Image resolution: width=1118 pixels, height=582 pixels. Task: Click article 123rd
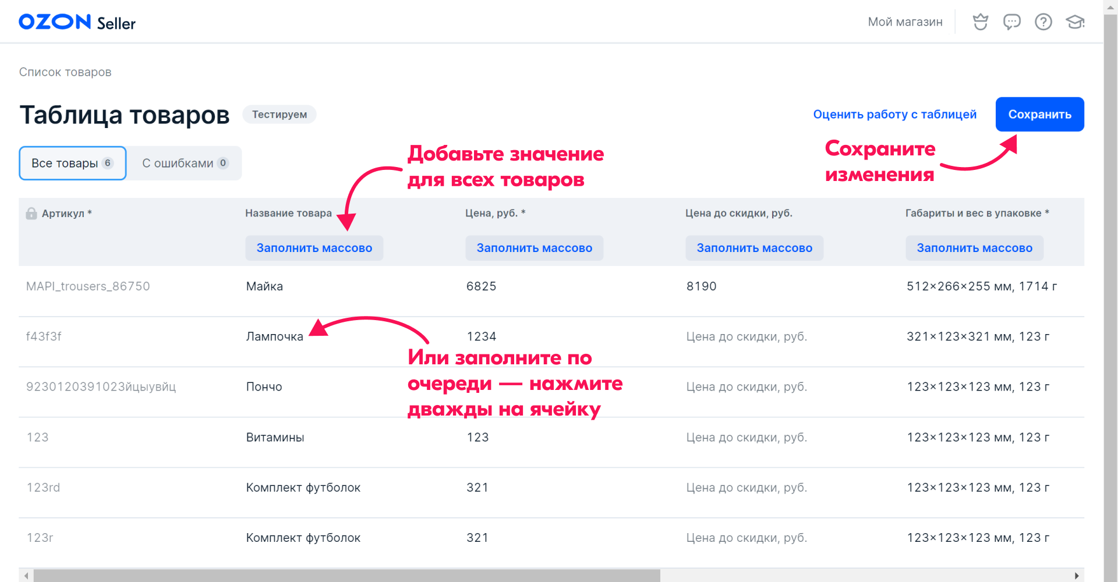(x=43, y=488)
